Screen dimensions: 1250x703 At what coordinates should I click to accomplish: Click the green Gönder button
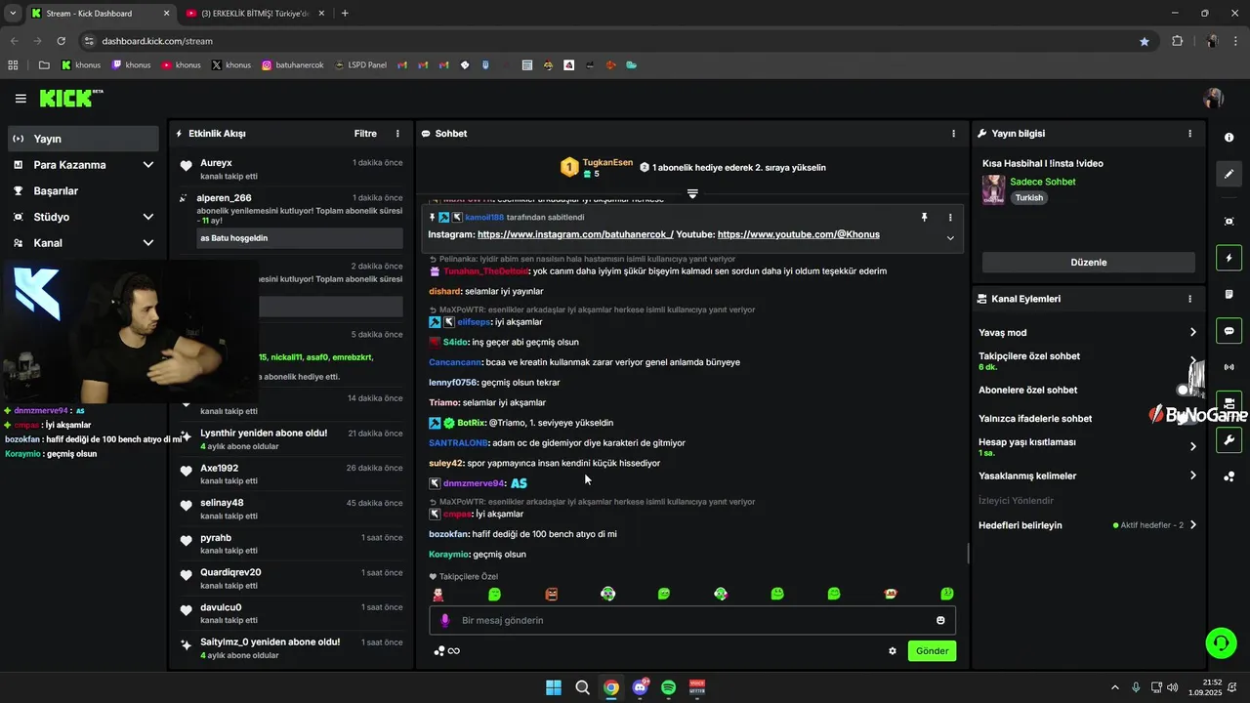coord(932,651)
